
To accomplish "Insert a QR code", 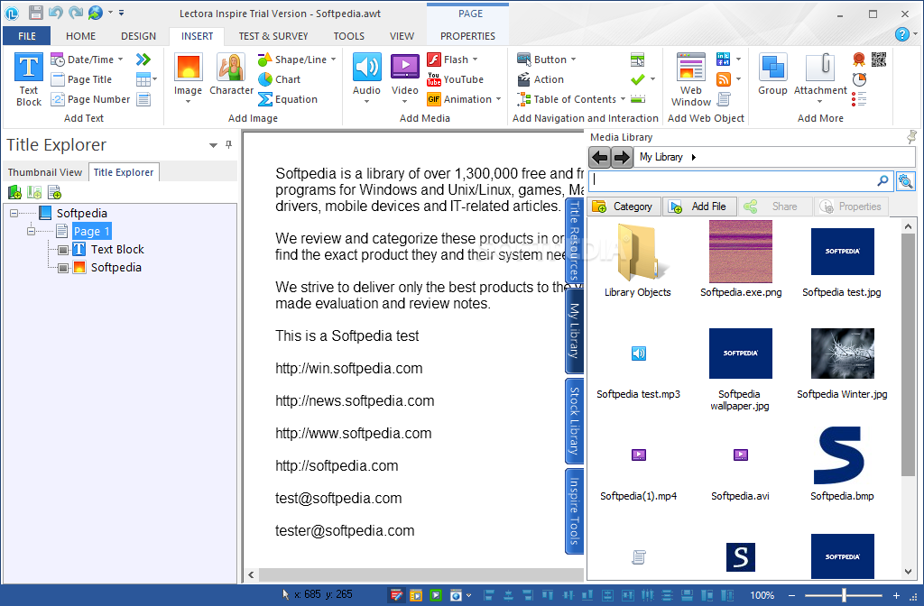I will [x=879, y=60].
